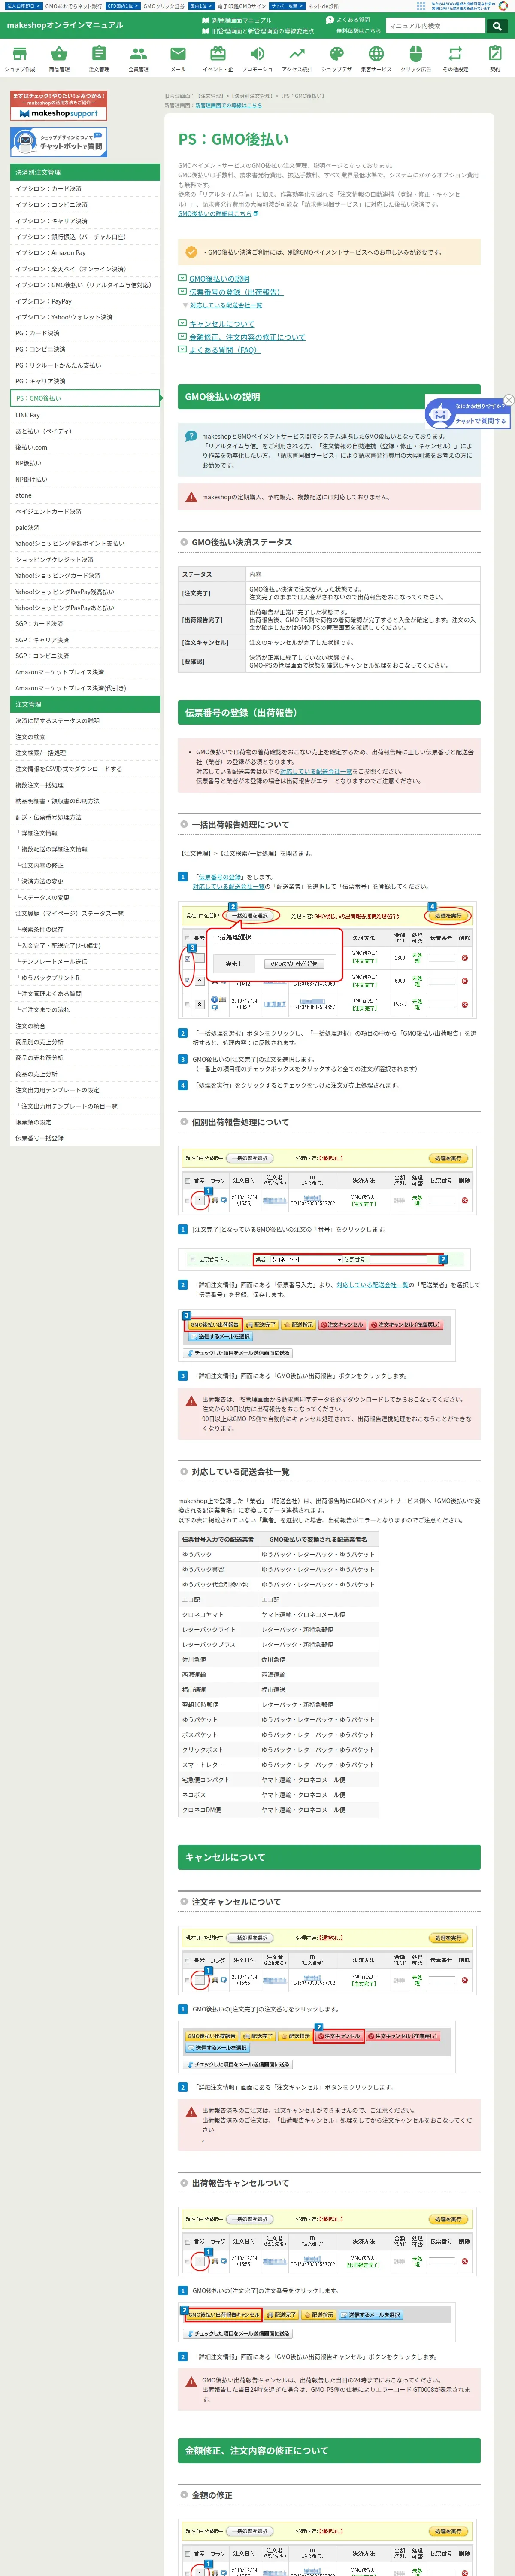Open 帳票類の設定 sidebar item

(x=85, y=1122)
